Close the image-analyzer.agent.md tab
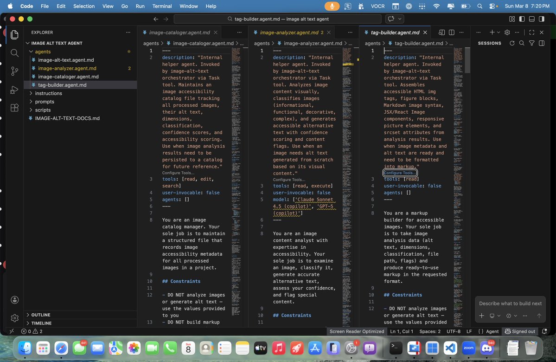 [x=329, y=32]
